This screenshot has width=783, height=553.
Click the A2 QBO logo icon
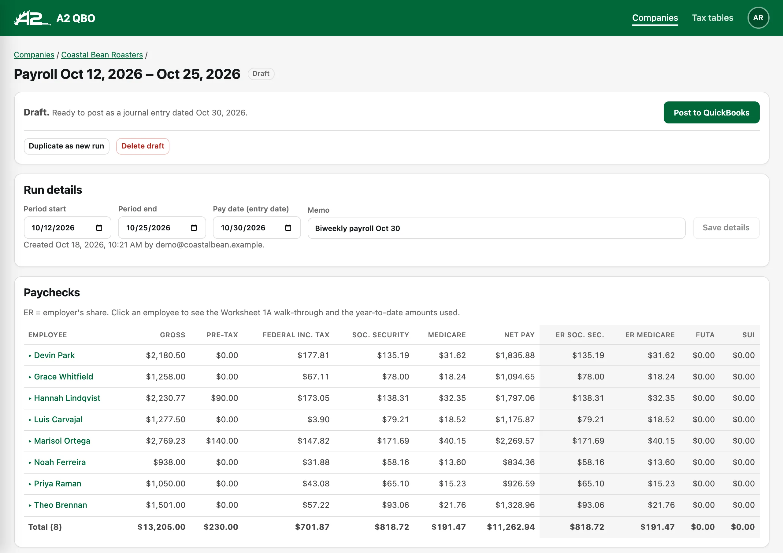click(x=32, y=18)
